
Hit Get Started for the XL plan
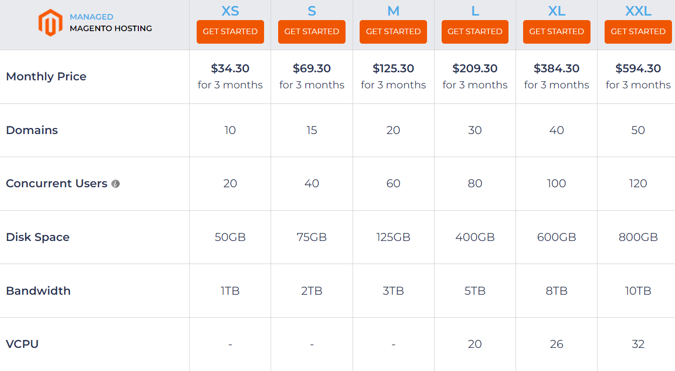556,32
